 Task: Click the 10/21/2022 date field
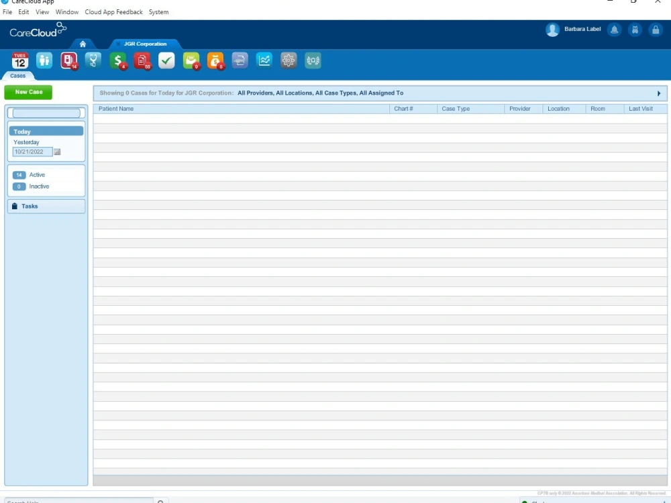point(32,152)
